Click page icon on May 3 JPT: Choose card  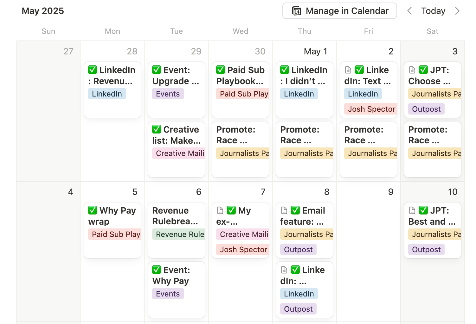412,70
